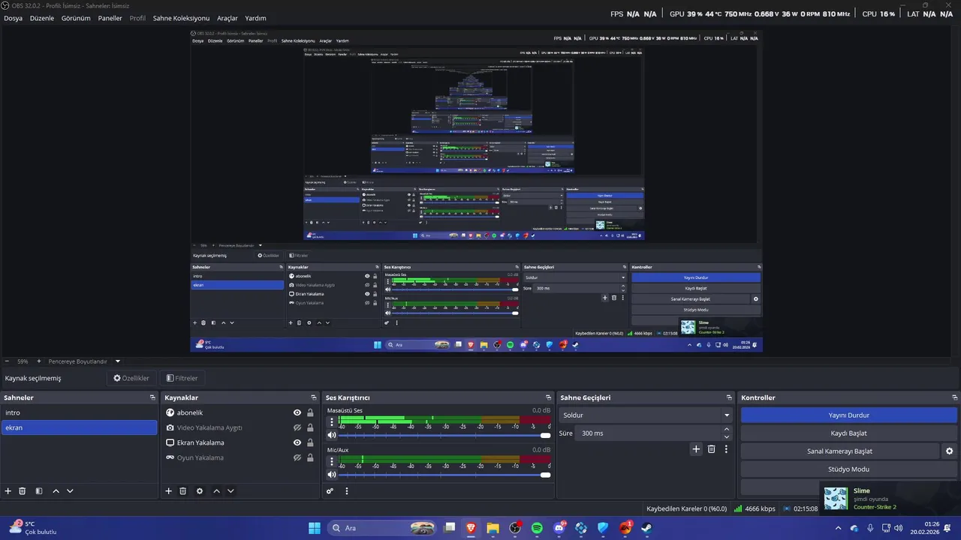Open Özellikler source properties button
This screenshot has height=540, width=961.
point(131,378)
